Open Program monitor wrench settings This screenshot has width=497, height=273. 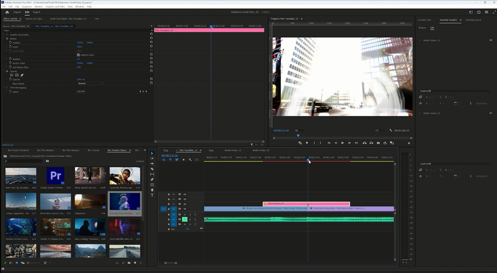391,130
